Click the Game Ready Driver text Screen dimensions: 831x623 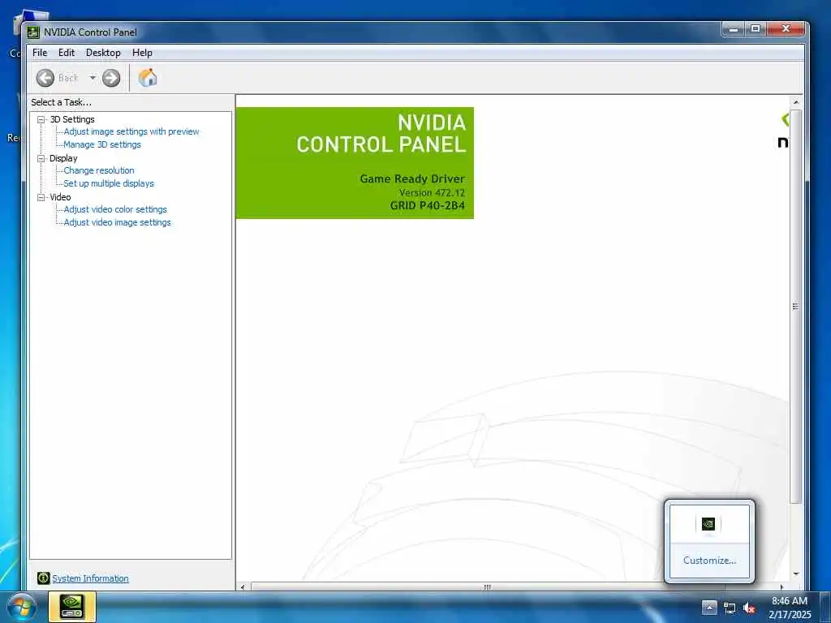[x=412, y=179]
